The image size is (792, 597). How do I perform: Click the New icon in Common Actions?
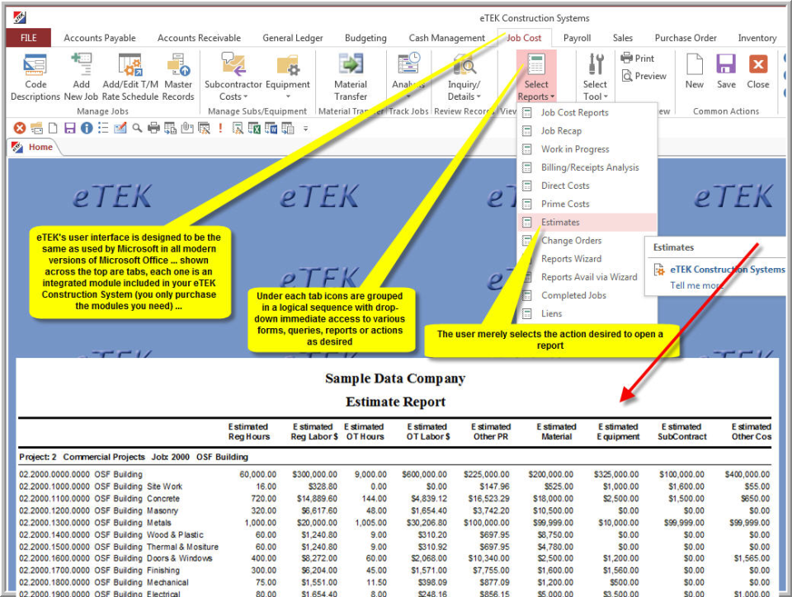(694, 73)
